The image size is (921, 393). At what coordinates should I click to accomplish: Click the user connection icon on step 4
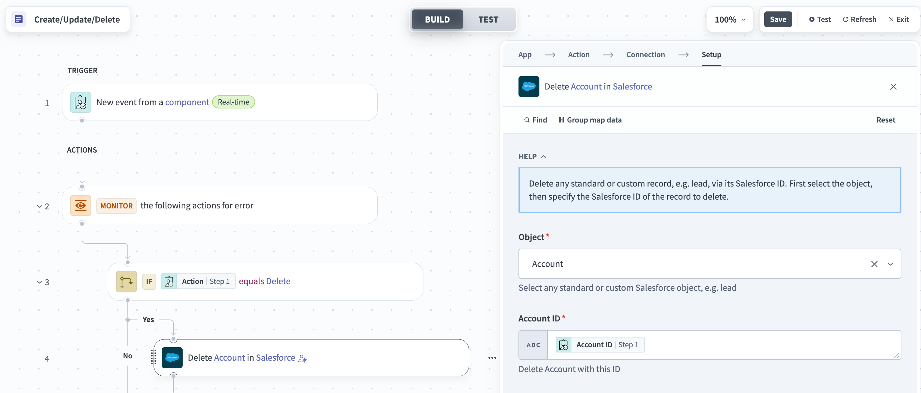coord(303,358)
